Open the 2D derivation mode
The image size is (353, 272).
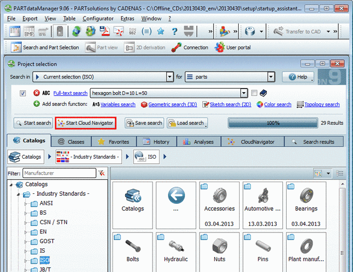(x=144, y=48)
